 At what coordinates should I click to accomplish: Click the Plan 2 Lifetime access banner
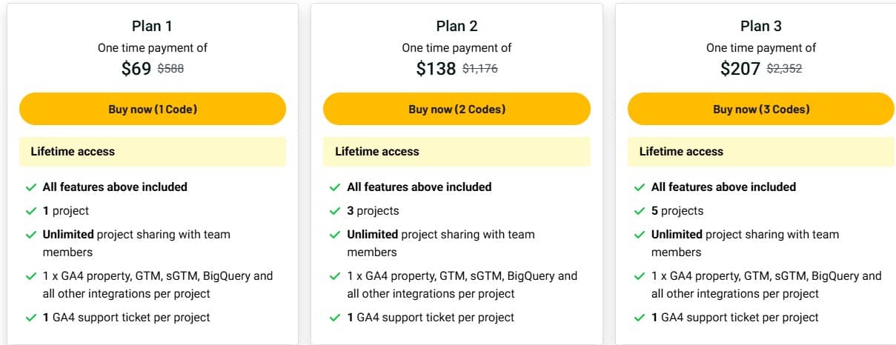click(x=457, y=152)
